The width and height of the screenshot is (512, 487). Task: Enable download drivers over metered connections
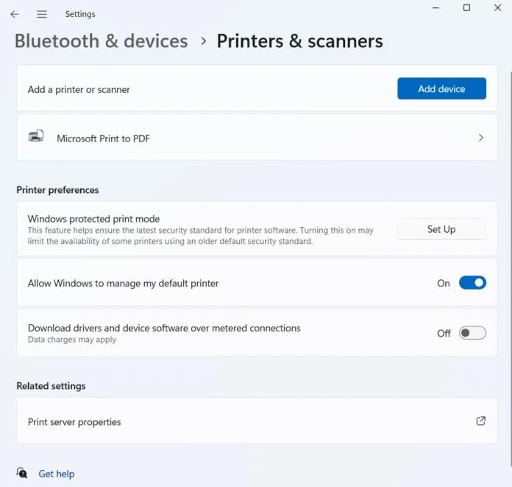click(x=472, y=333)
